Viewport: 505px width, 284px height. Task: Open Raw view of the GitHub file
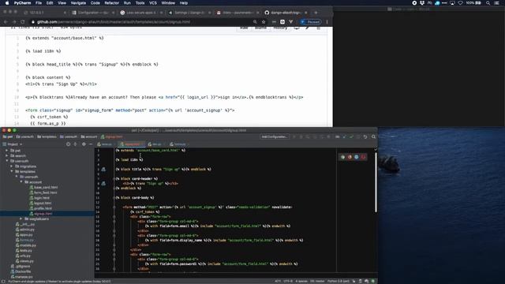tap(244, 28)
